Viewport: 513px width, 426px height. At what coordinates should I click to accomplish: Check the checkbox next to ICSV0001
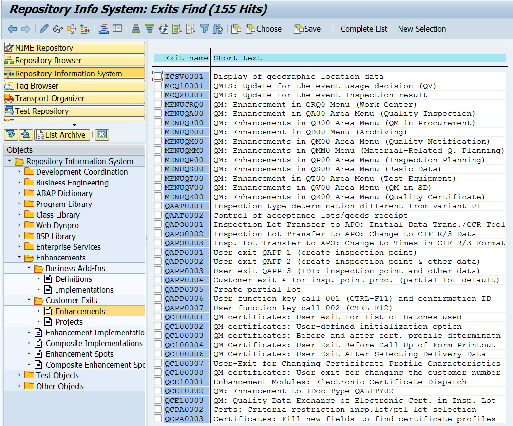pos(158,76)
